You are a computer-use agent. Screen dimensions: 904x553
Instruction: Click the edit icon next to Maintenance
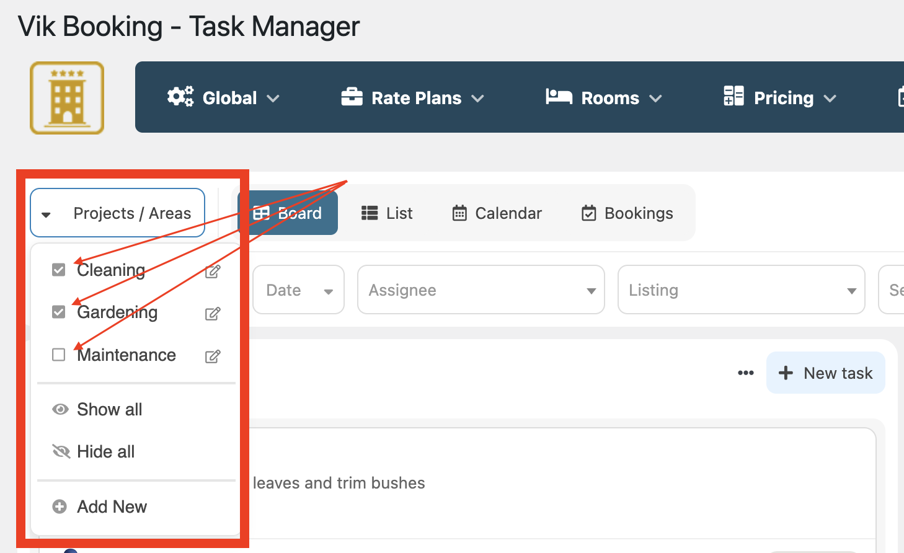pos(213,356)
